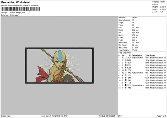Click the 'Code' column header

tap(147, 55)
